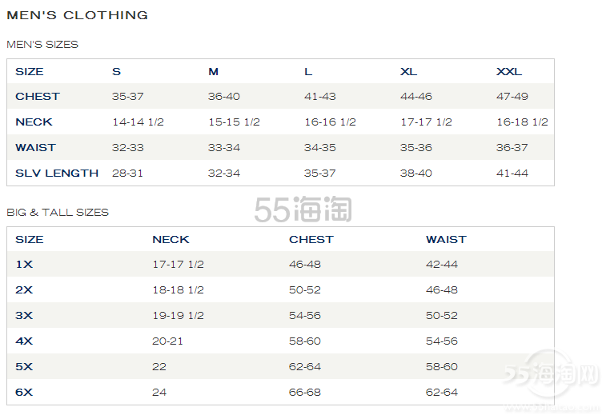Image resolution: width=606 pixels, height=419 pixels.
Task: Select the 6X row label
Action: pos(24,393)
